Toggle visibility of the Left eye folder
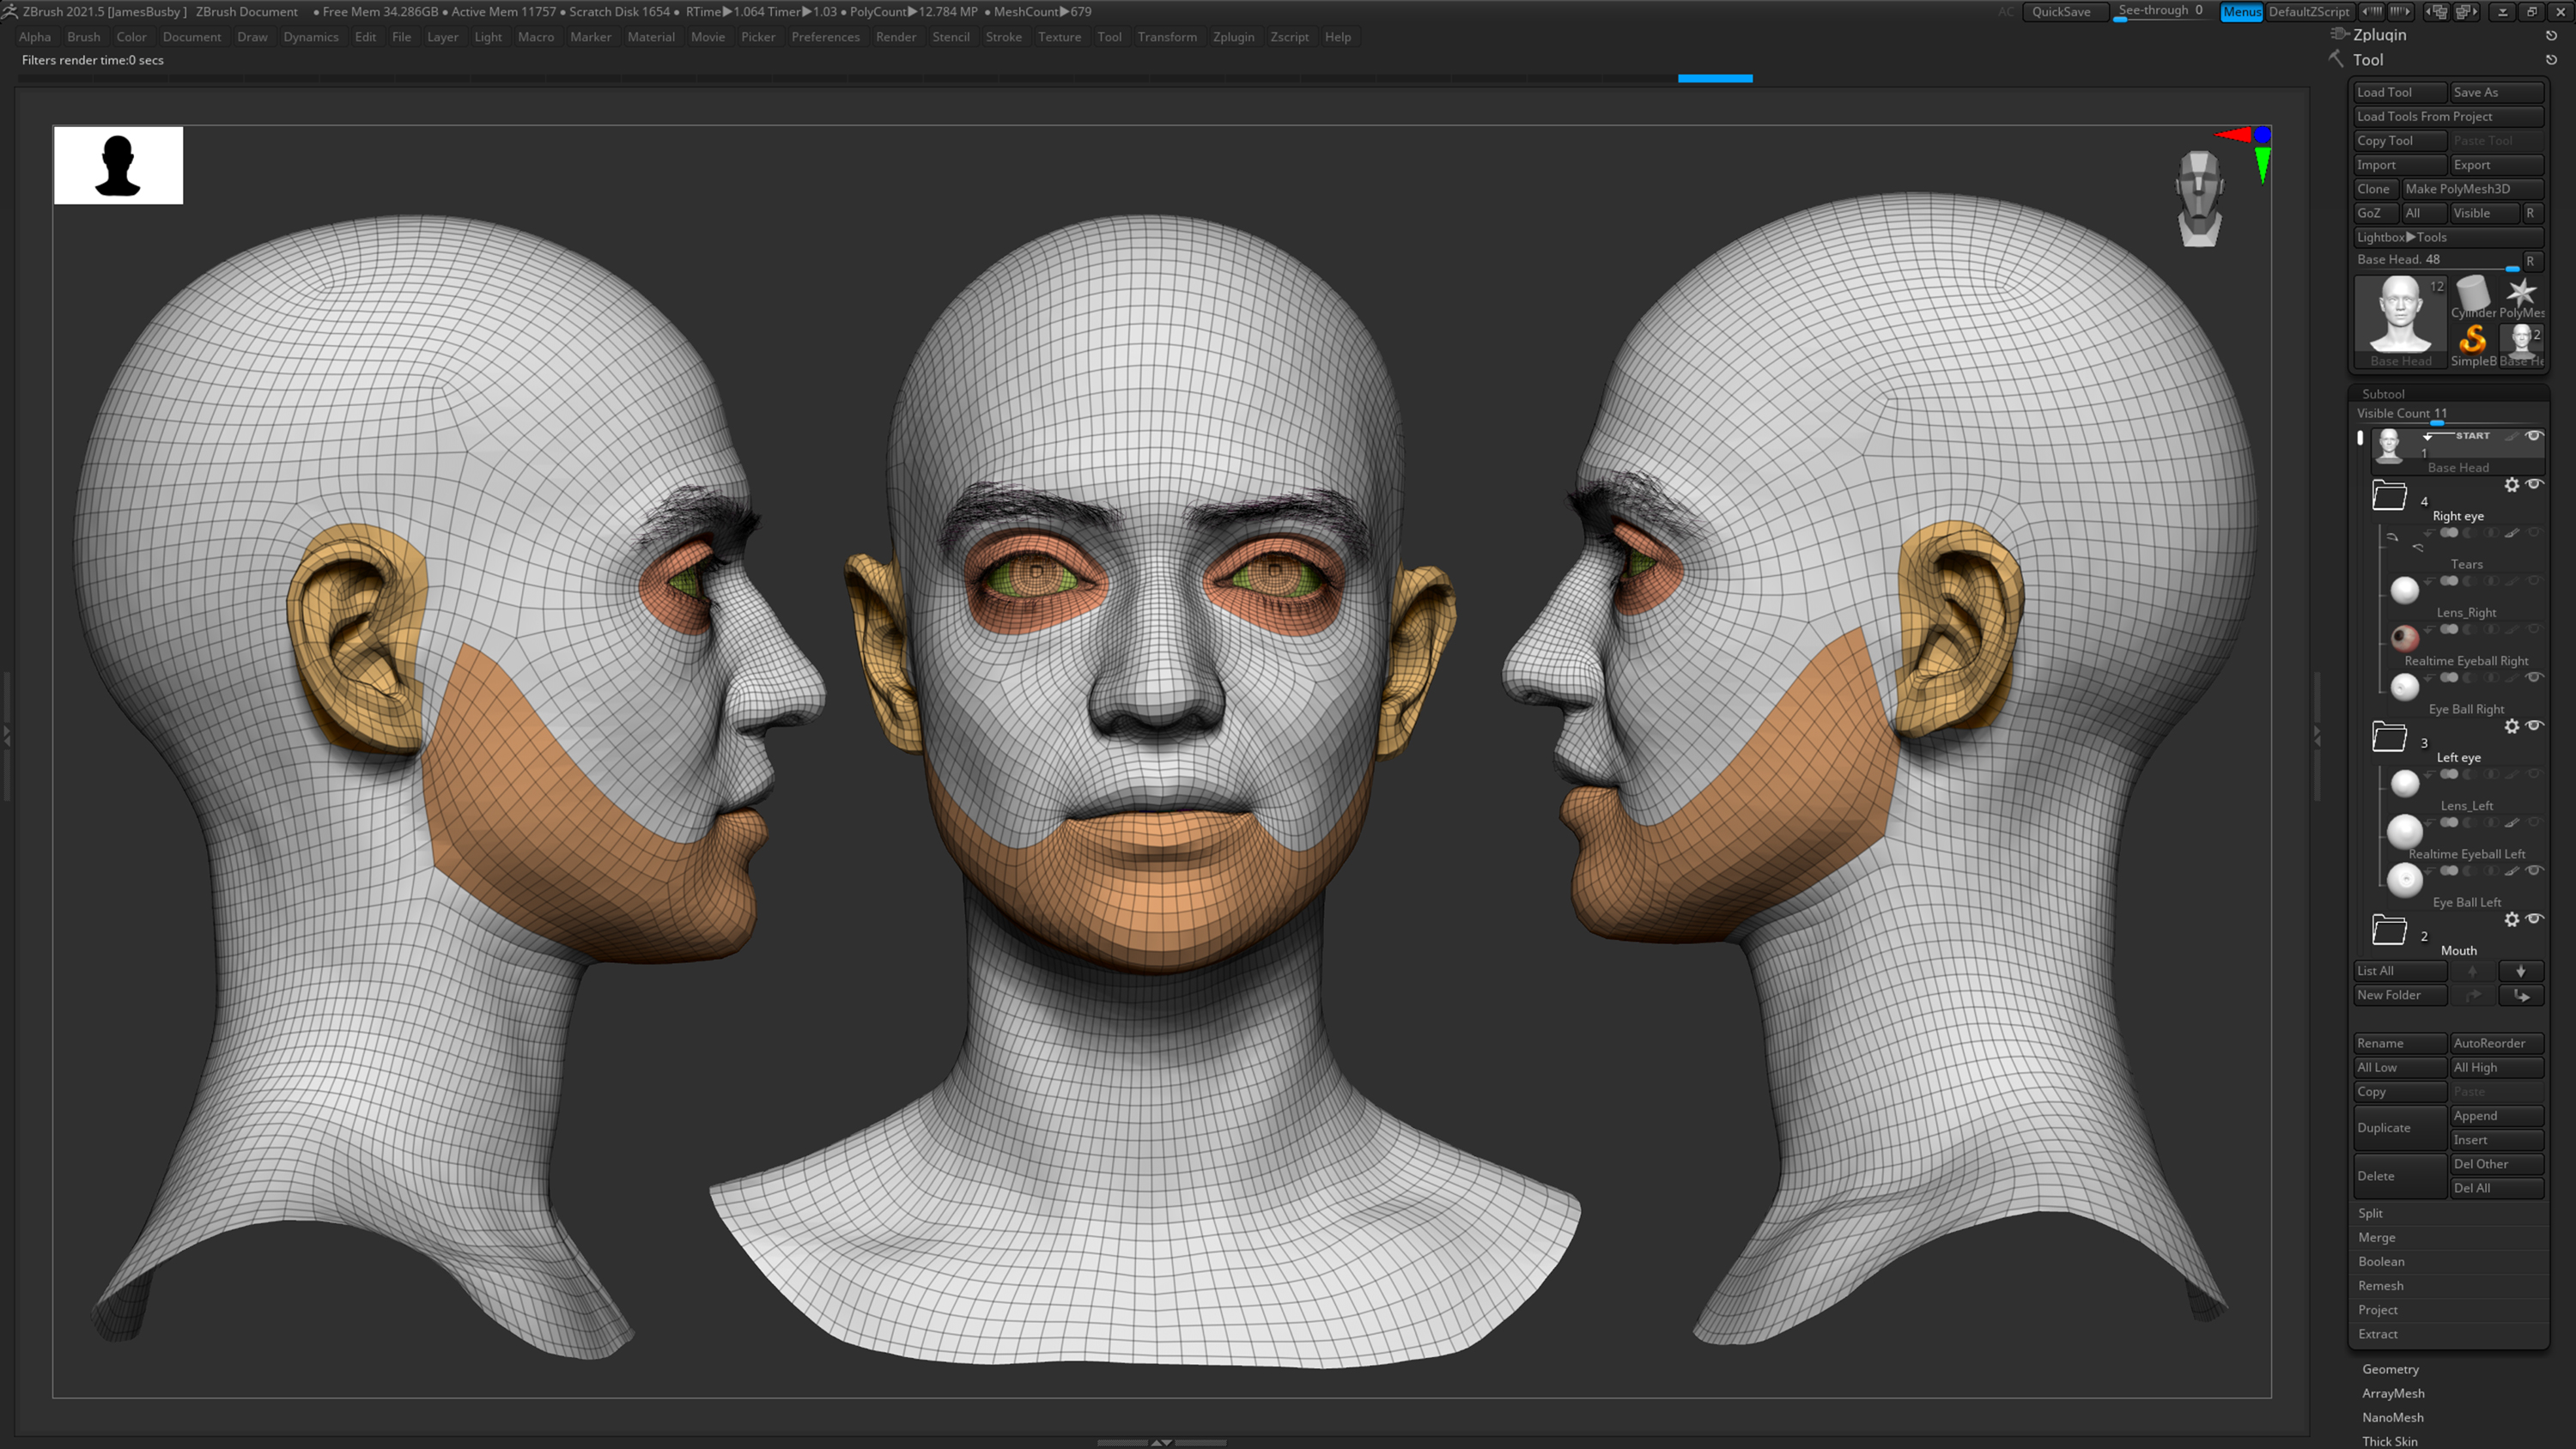This screenshot has width=2576, height=1449. tap(2534, 726)
